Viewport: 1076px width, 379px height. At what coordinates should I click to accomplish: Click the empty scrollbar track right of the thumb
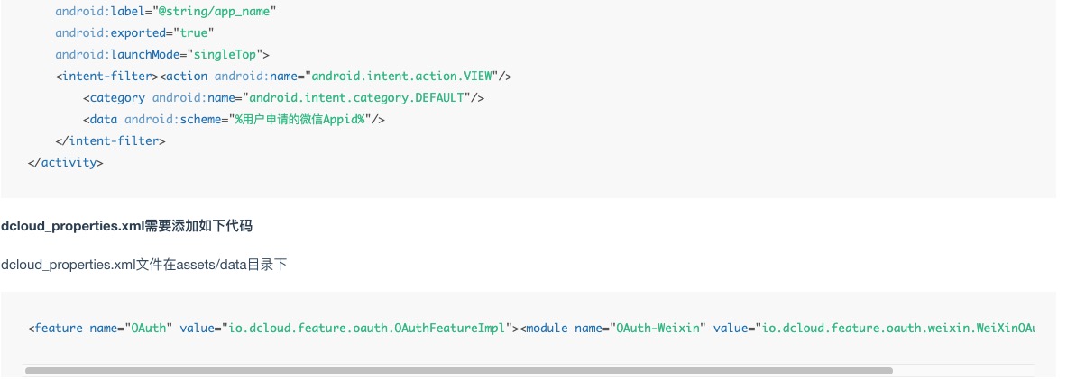pyautogui.click(x=961, y=370)
